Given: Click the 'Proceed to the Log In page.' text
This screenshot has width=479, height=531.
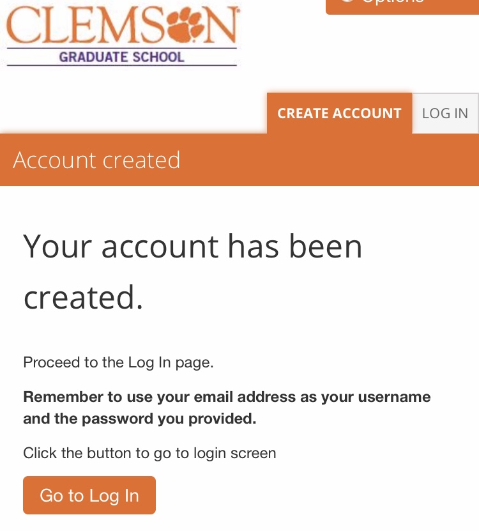Looking at the screenshot, I should tap(118, 363).
